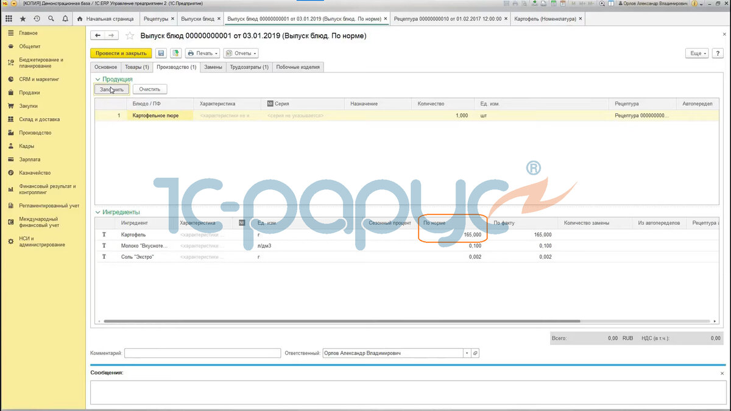Open Отчеты dropdown menu
The image size is (731, 411).
click(x=241, y=54)
